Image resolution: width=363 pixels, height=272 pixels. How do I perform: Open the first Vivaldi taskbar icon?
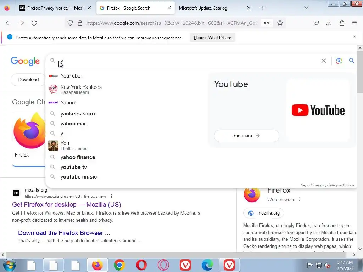tap(185, 265)
